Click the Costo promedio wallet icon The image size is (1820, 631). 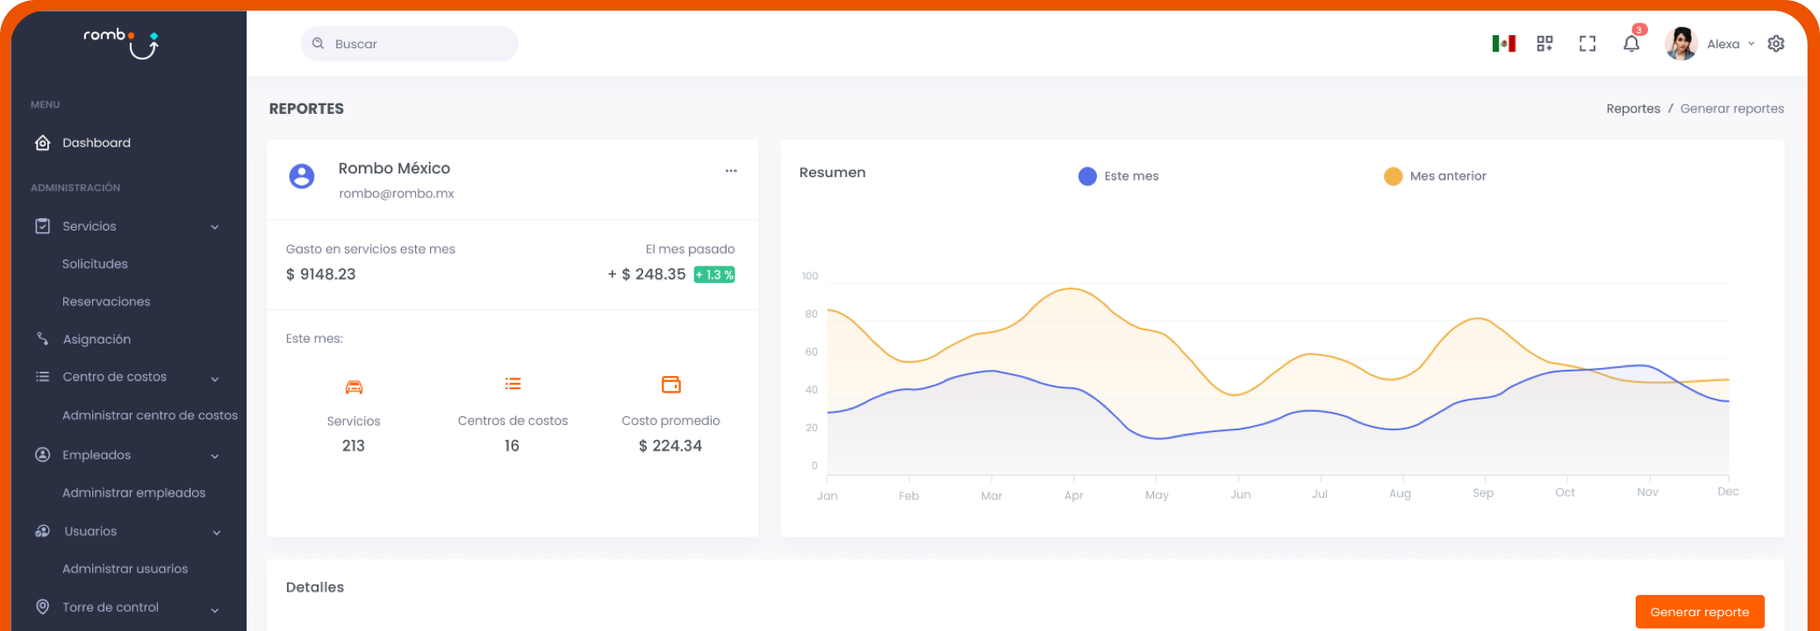pyautogui.click(x=670, y=385)
